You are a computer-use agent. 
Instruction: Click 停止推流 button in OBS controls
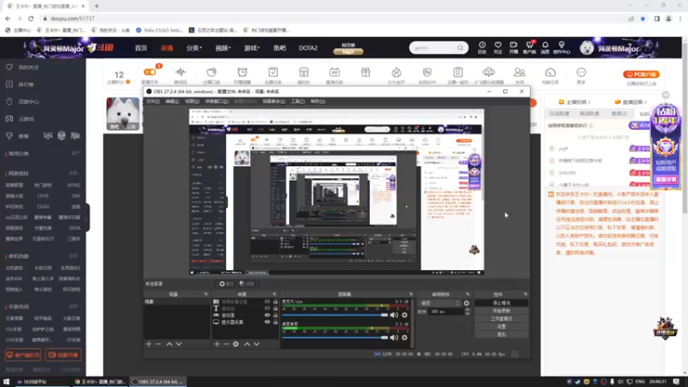[x=501, y=304]
